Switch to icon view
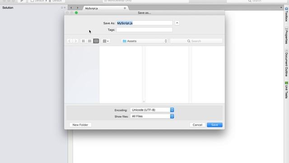This screenshot has width=289, height=163. click(x=83, y=41)
